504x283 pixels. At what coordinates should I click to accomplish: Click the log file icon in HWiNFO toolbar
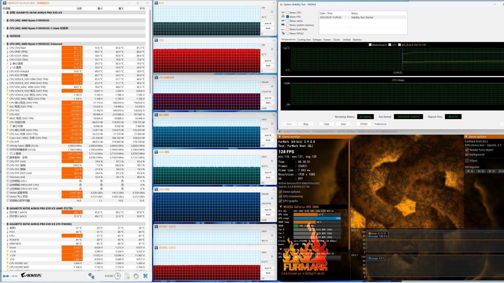coord(127,276)
